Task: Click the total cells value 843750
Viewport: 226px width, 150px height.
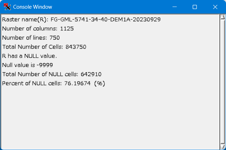Action: 75,47
